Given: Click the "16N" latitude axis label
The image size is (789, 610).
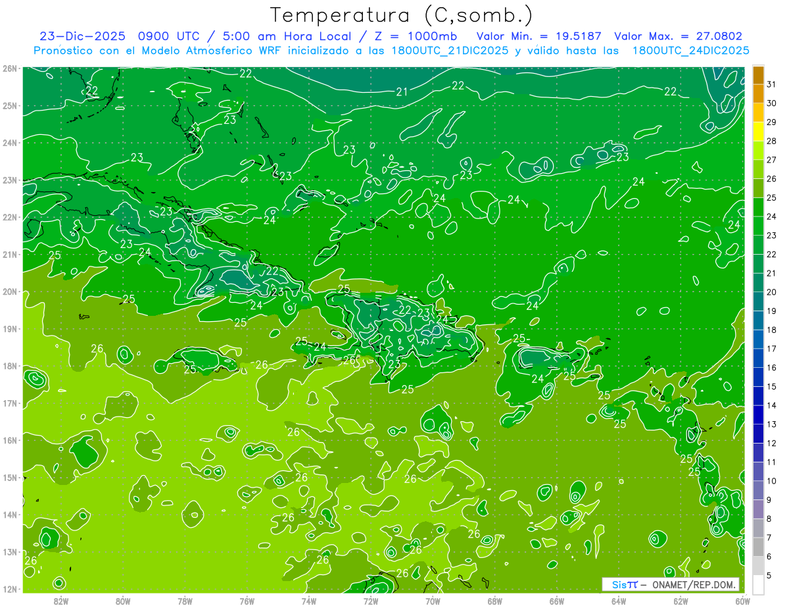Looking at the screenshot, I should (9, 440).
